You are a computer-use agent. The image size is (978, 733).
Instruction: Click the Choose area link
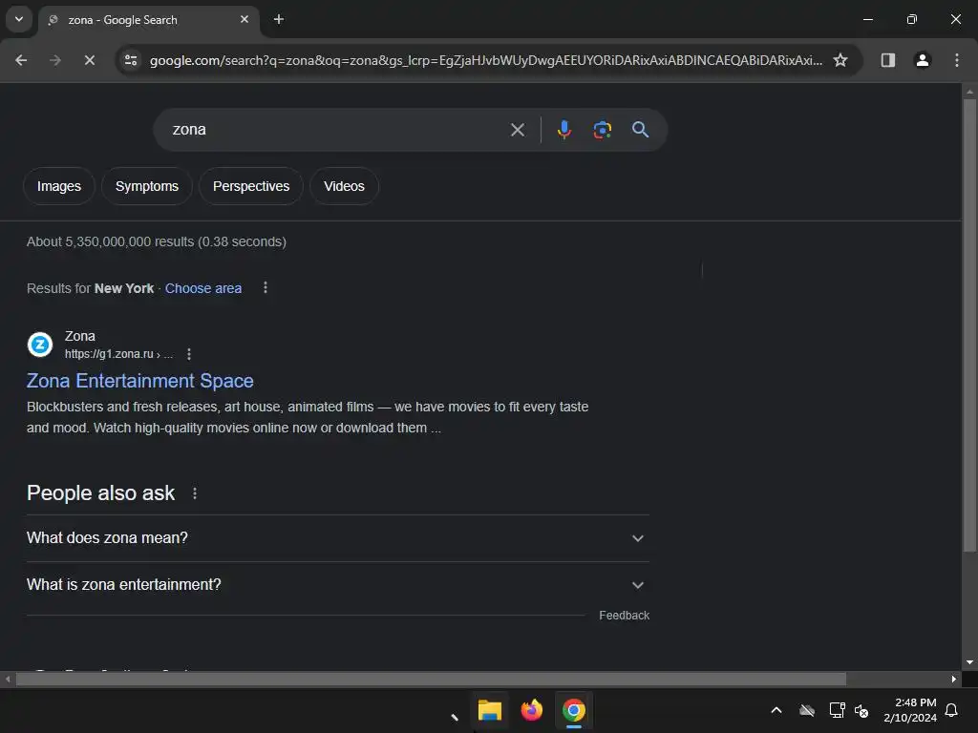point(203,288)
